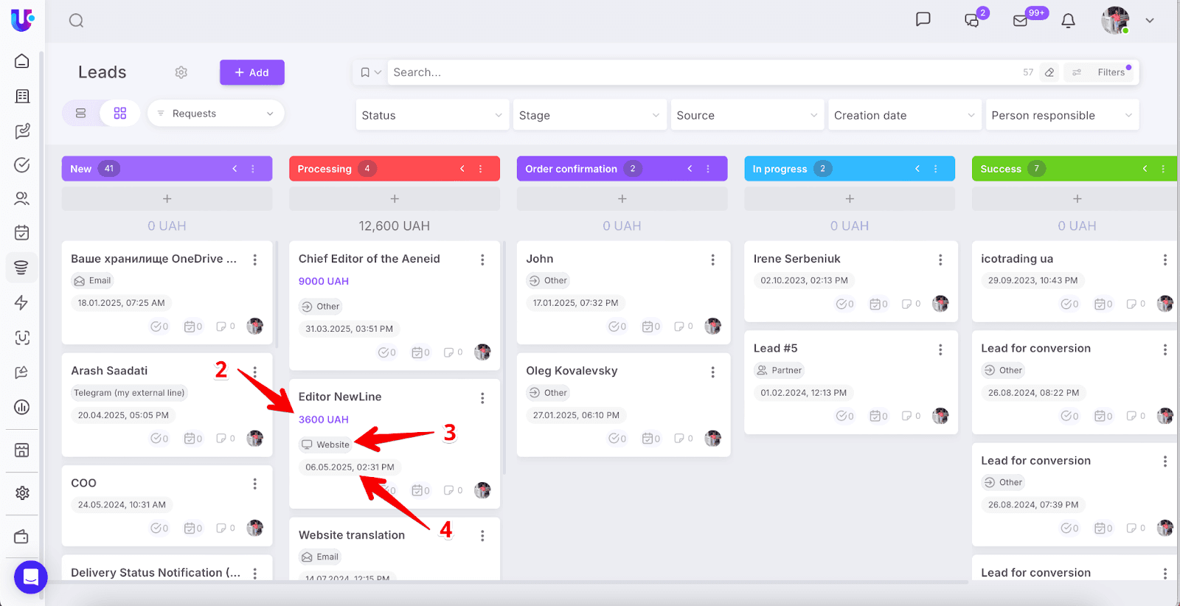
Task: Expand the Status filter dropdown
Action: click(x=432, y=116)
